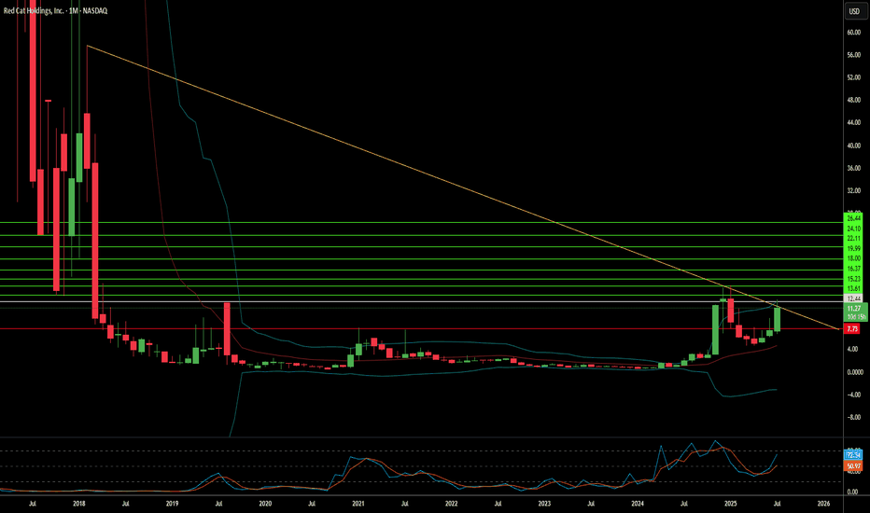Screen dimensions: 870x513
Task: Select the 24.10 green price label
Action: (854, 229)
